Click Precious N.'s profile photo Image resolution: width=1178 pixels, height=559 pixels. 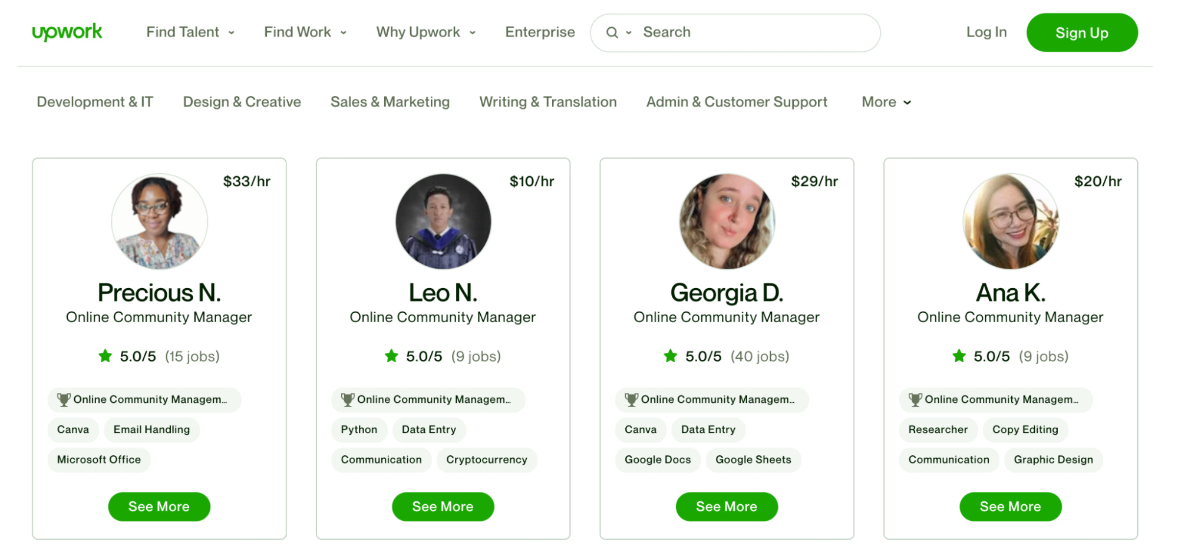point(159,221)
